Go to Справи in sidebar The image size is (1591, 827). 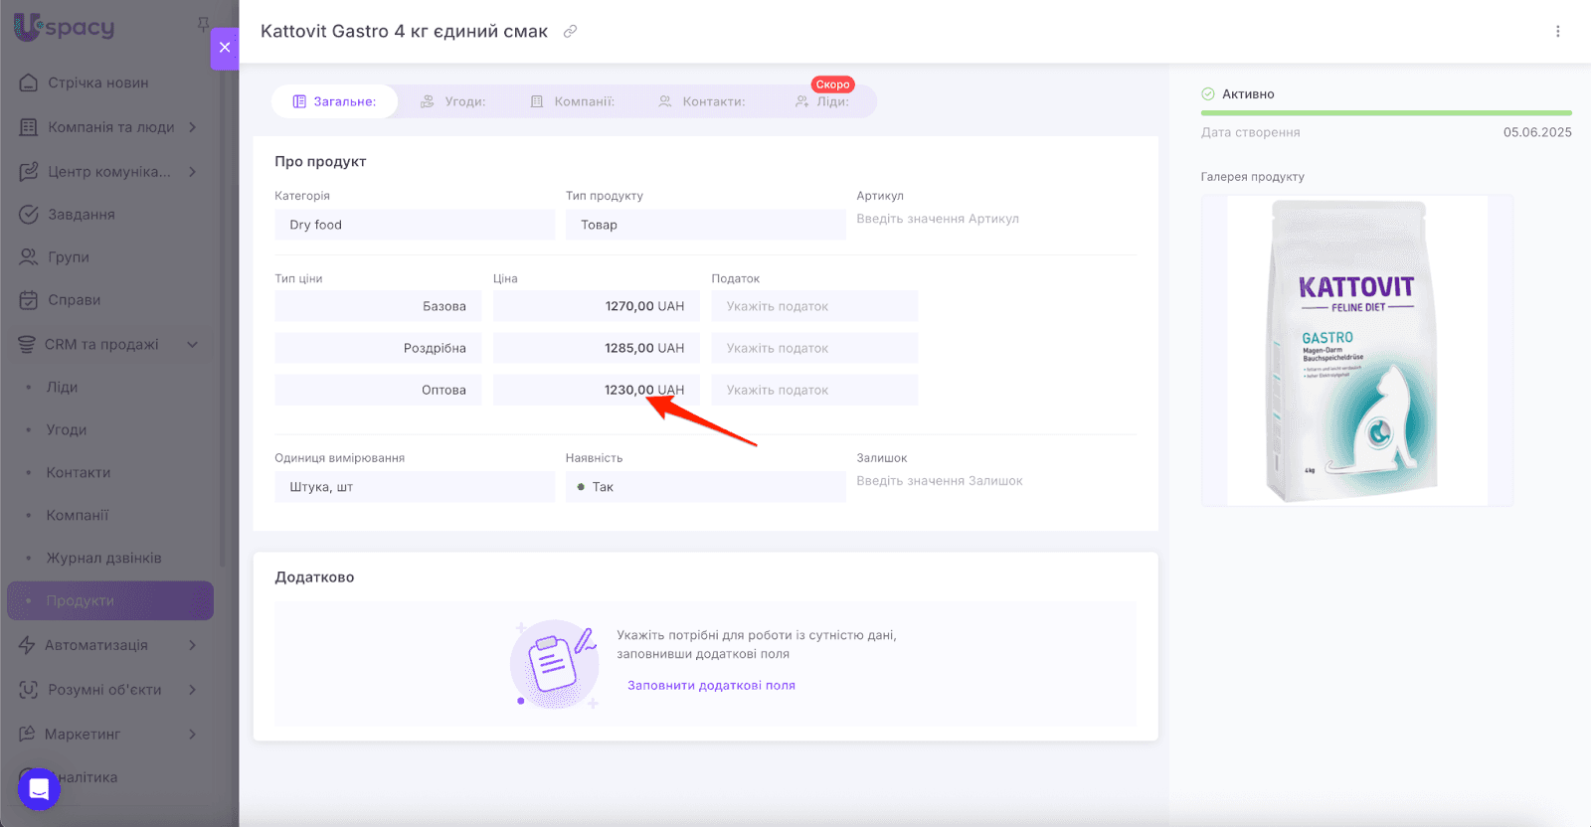pos(74,300)
